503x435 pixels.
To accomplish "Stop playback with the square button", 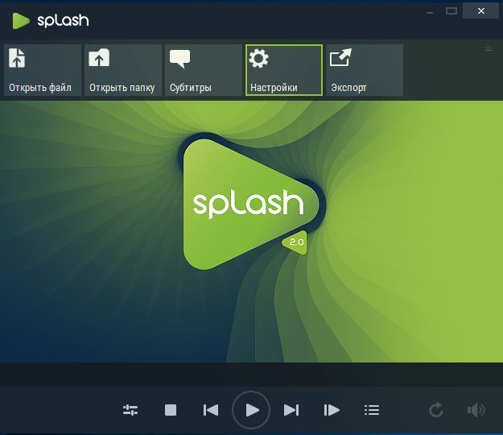I will click(x=171, y=410).
